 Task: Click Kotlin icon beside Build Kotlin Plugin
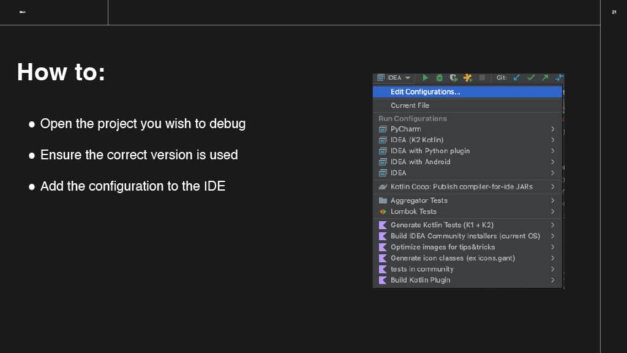383,280
